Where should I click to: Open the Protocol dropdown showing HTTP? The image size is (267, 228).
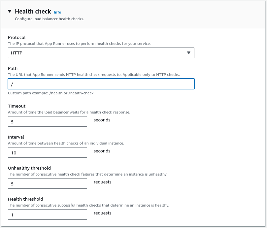(x=101, y=53)
